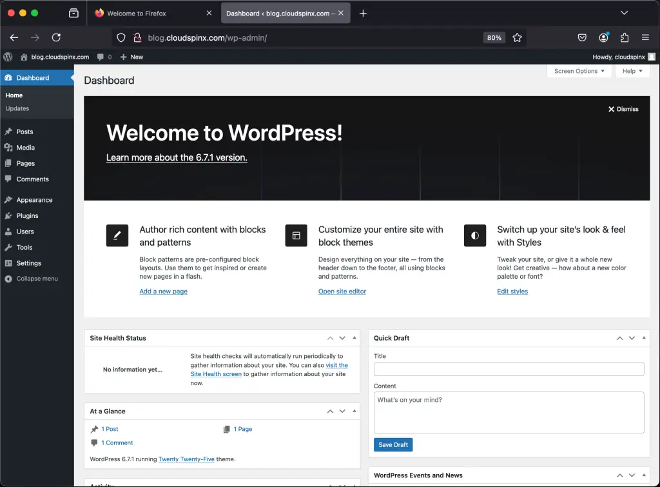Open Media library via its sidebar icon
The height and width of the screenshot is (487, 660).
coord(9,147)
